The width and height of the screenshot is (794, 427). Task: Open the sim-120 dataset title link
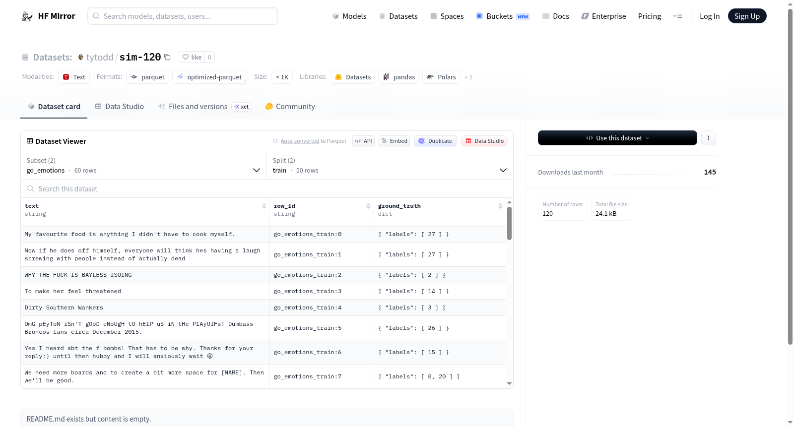[x=140, y=57]
